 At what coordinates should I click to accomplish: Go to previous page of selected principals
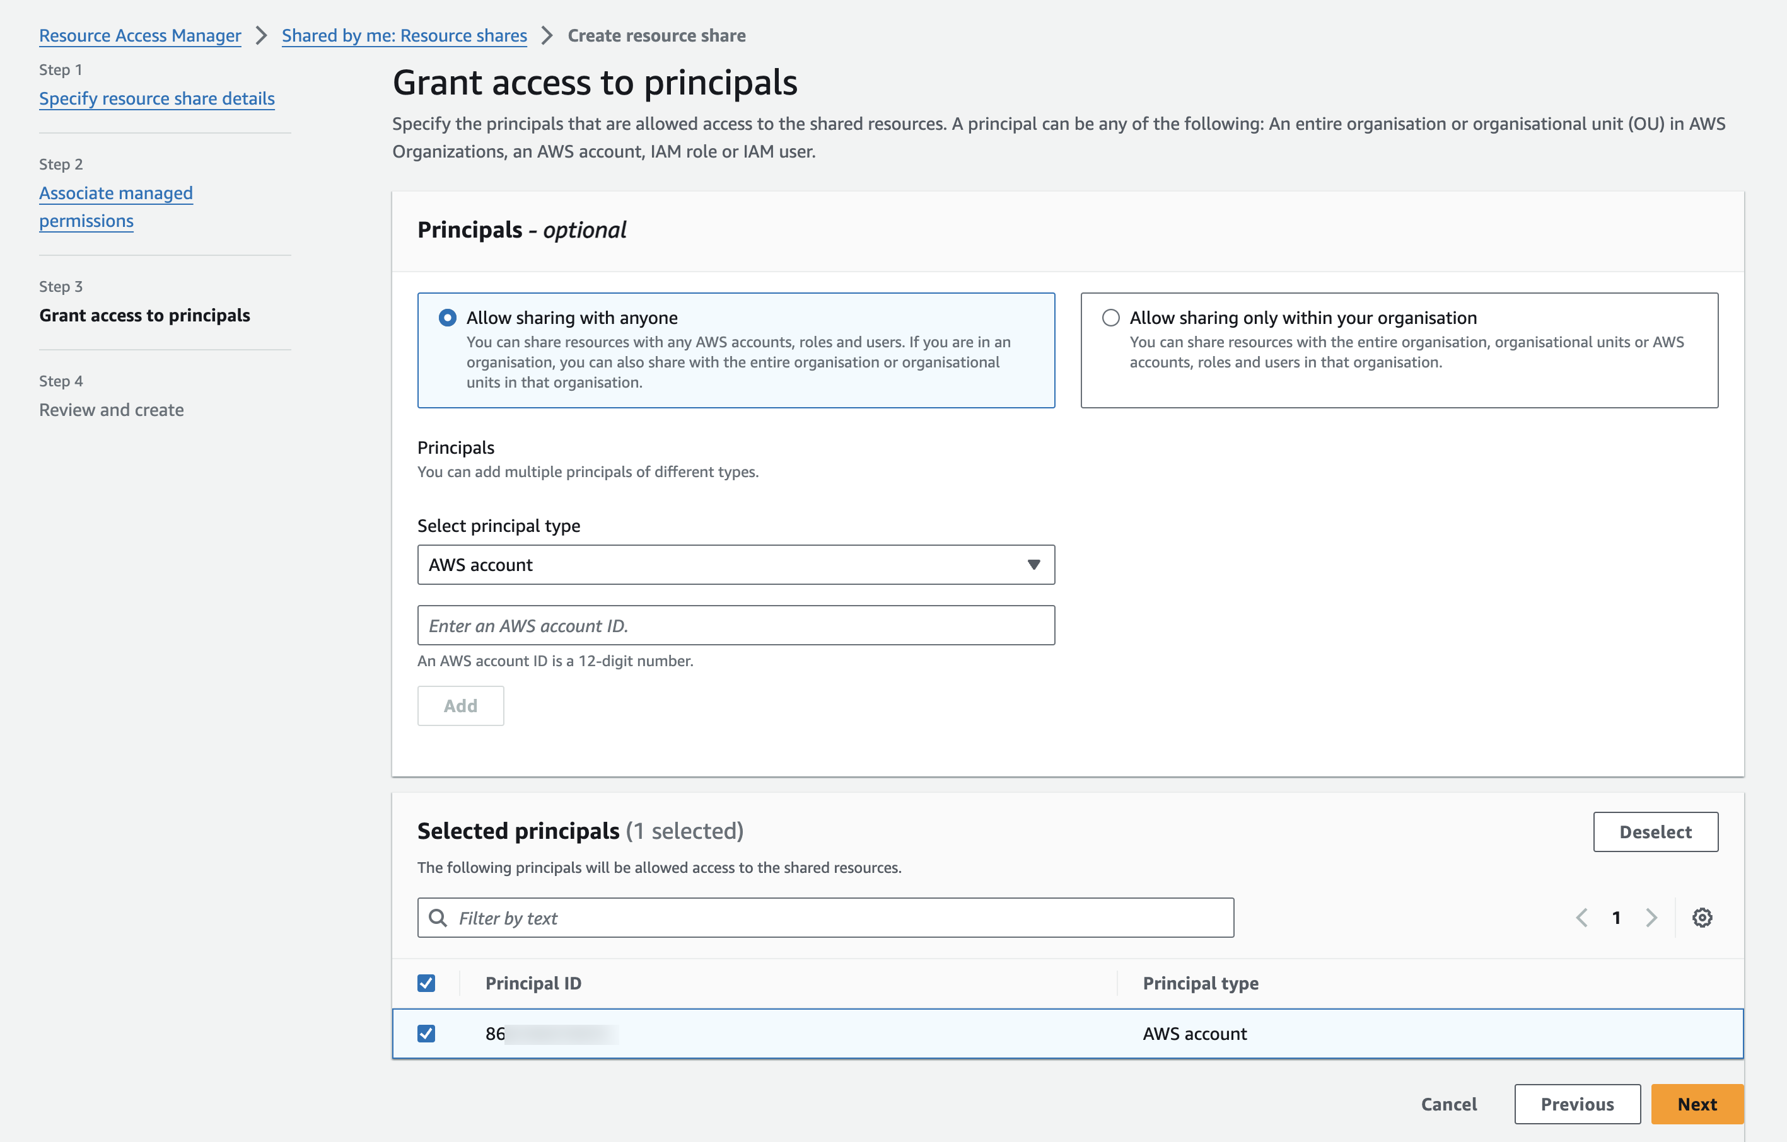pos(1581,917)
